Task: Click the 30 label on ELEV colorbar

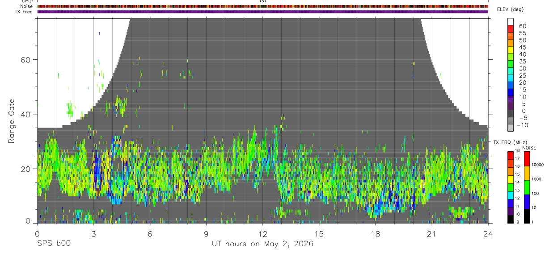Action: 523,69
